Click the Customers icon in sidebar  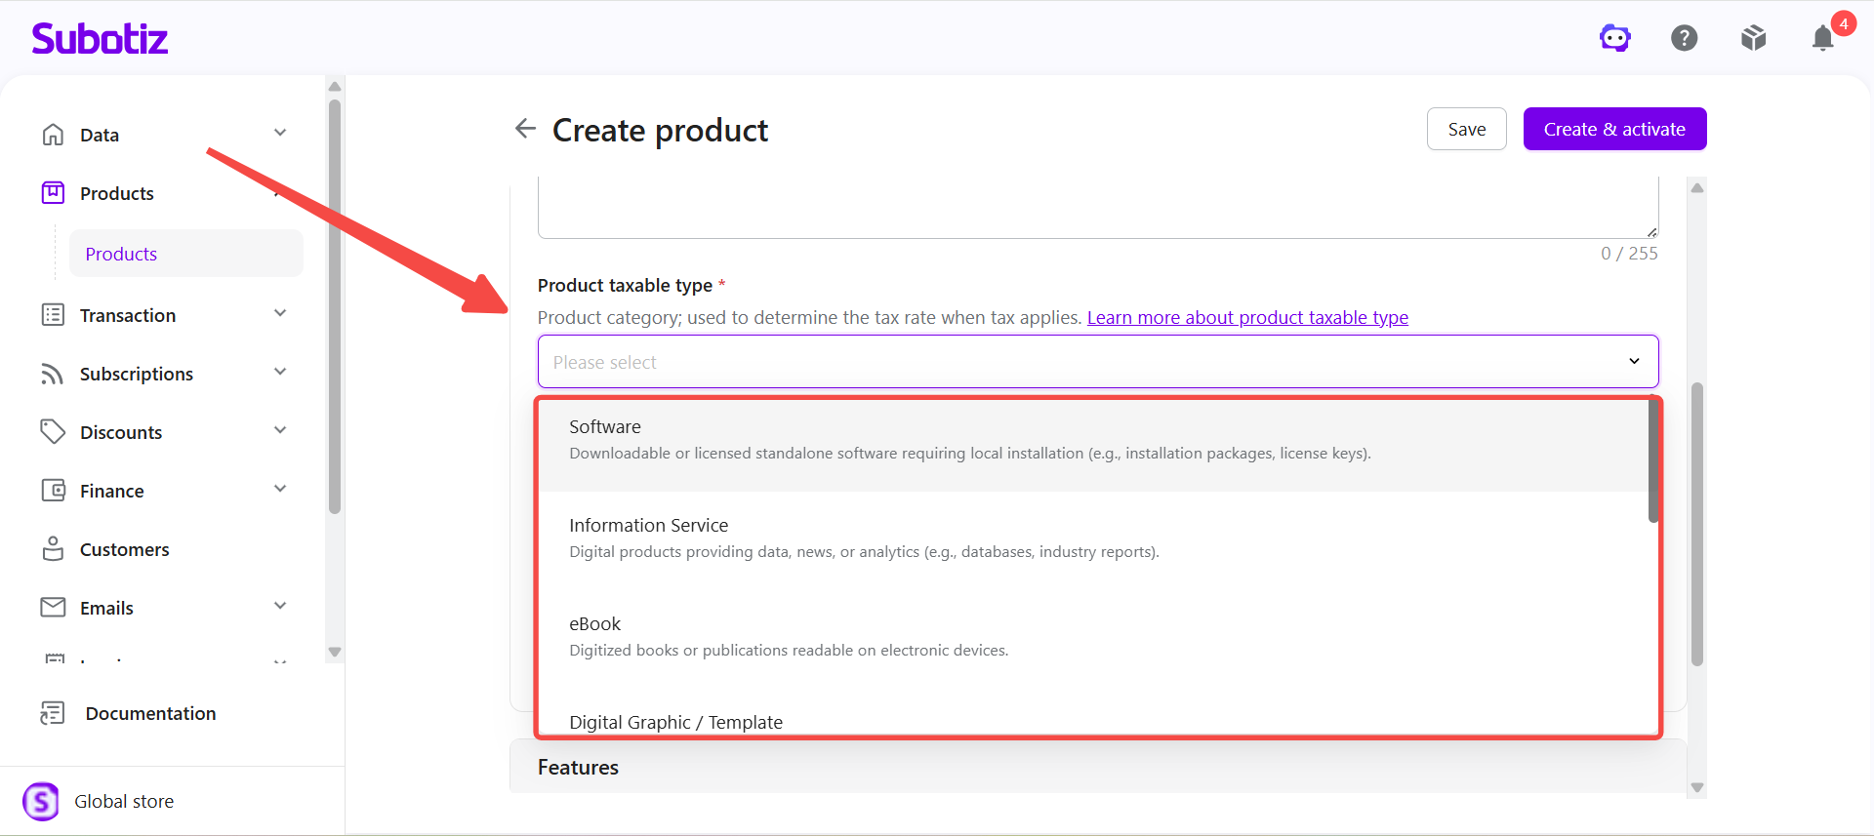[53, 549]
